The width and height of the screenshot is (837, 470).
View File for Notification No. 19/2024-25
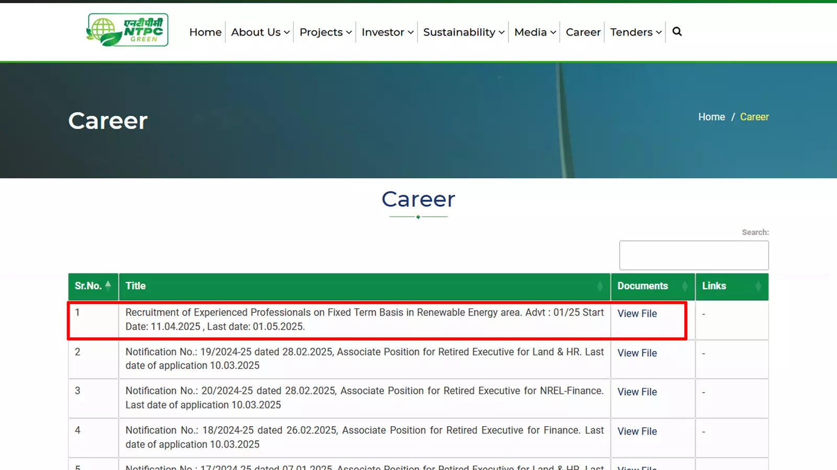pyautogui.click(x=637, y=353)
